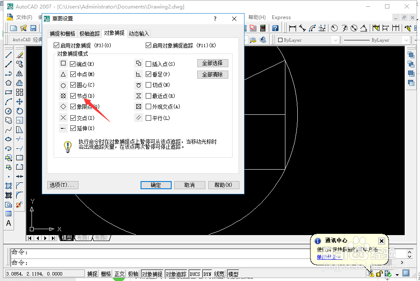This screenshot has height=281, width=420.
Task: Open the calculator tool icon
Action: click(x=263, y=28)
